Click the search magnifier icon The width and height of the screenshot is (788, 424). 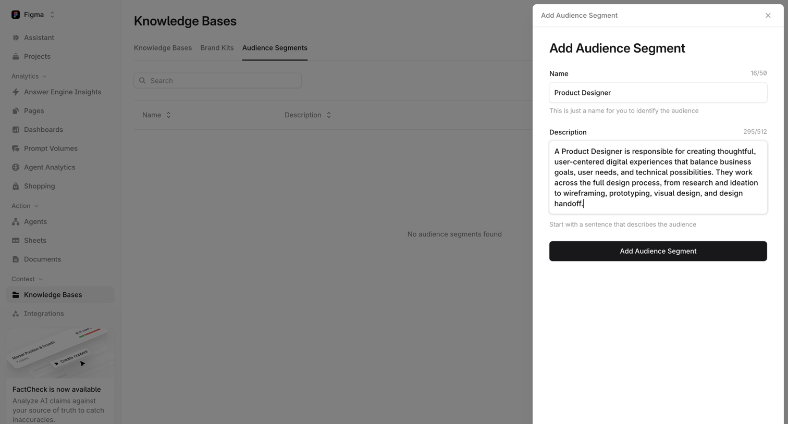pyautogui.click(x=142, y=81)
